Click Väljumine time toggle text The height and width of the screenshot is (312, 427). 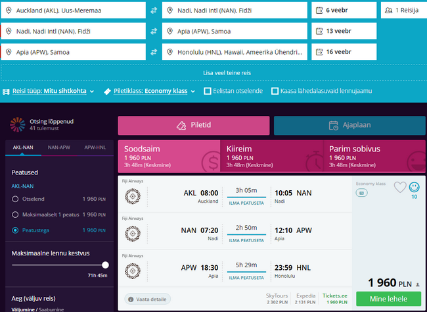[23, 309]
